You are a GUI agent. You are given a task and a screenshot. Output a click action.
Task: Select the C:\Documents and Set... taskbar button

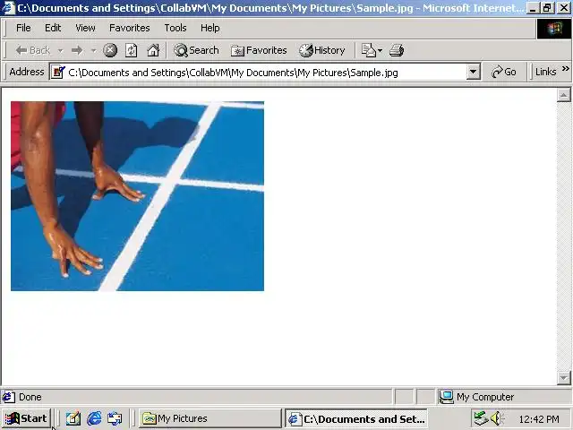pos(356,418)
